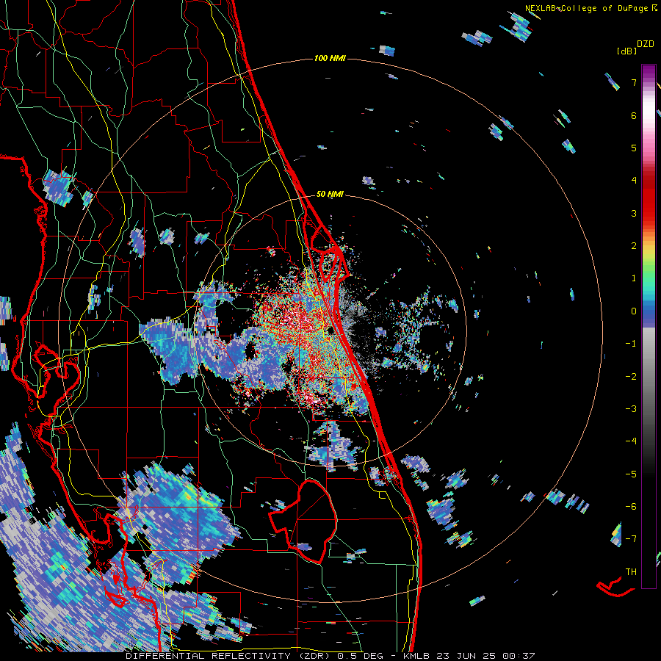Screen dimensions: 661x661
Task: Click the -1 value on the color scale
Action: [x=631, y=344]
